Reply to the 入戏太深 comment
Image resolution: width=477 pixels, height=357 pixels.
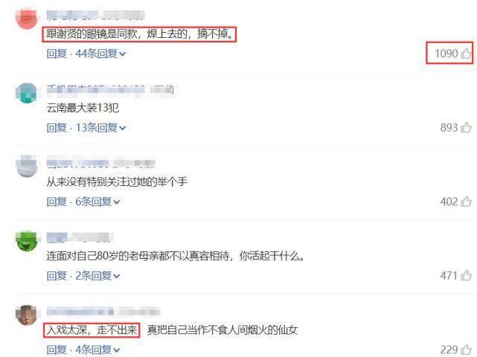(57, 350)
